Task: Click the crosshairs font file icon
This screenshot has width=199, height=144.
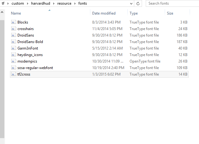Action: click(x=13, y=29)
